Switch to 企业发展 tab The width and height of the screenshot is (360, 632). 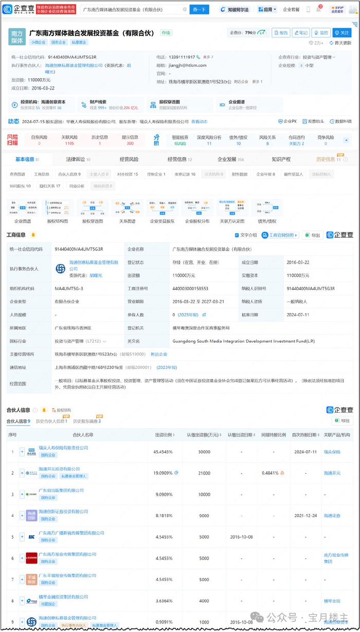point(231,160)
